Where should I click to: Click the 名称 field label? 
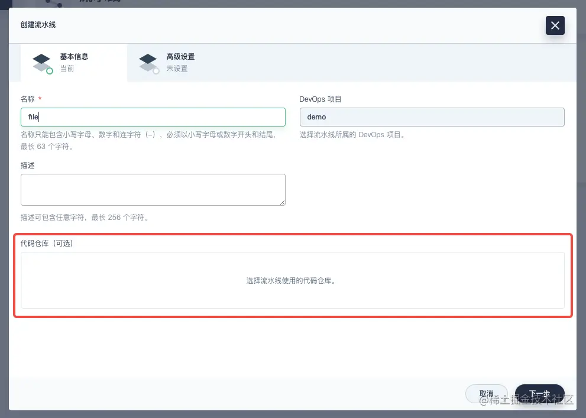click(28, 99)
